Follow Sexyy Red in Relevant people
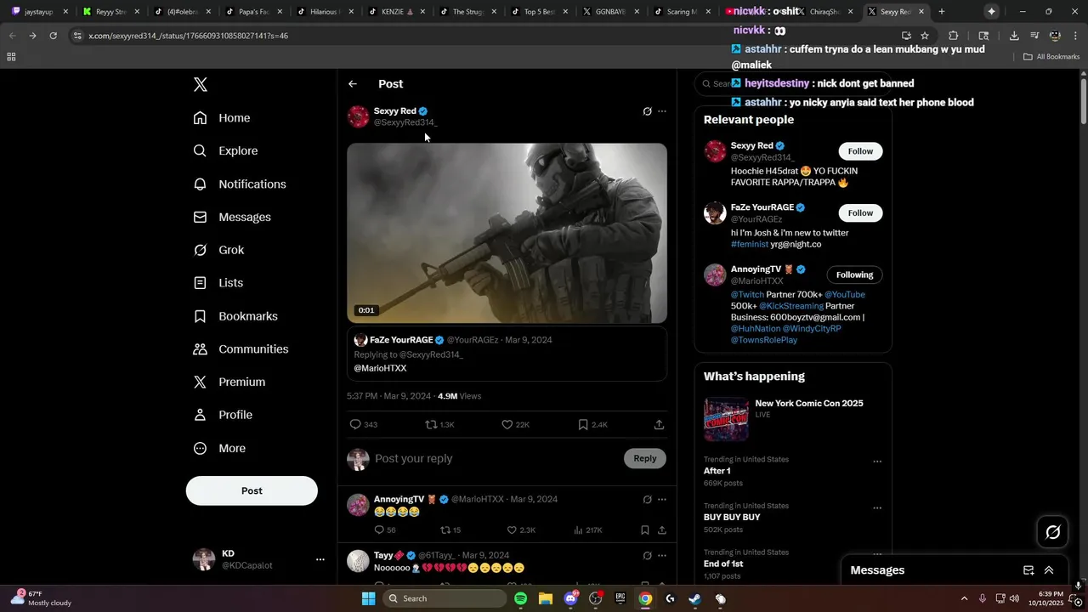1088x612 pixels. [860, 151]
